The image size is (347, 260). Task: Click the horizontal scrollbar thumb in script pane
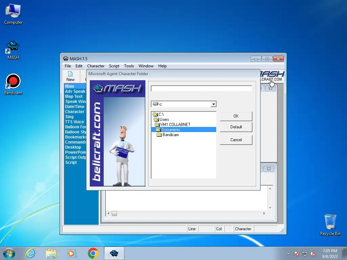pyautogui.click(x=114, y=214)
